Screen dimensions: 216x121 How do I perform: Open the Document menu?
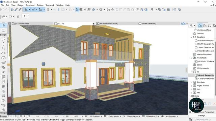30,5
